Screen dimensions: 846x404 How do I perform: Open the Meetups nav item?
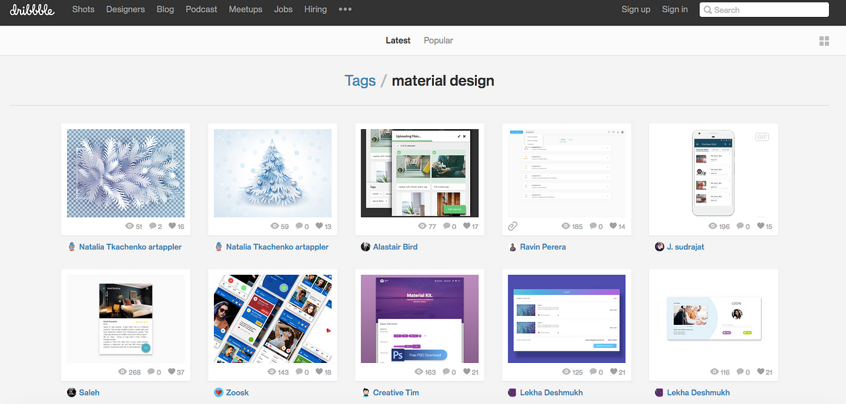pyautogui.click(x=245, y=9)
